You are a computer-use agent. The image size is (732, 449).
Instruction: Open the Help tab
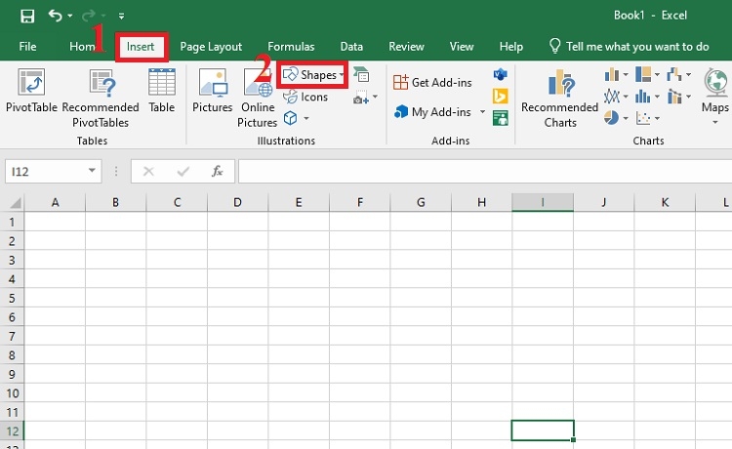tap(511, 47)
